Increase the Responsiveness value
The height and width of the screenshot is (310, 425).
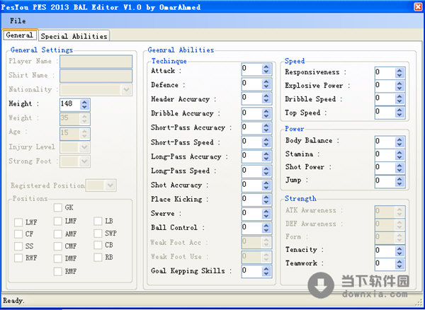click(399, 70)
